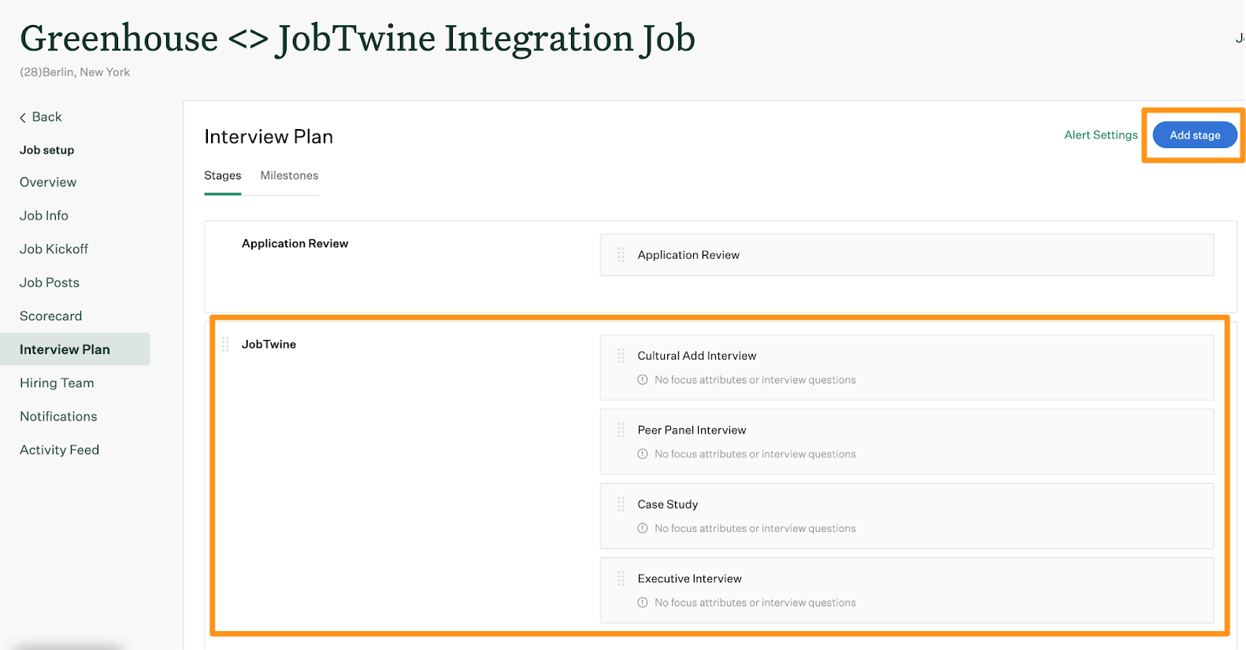The image size is (1246, 650).
Task: Click drag handle on Case Study card
Action: (x=621, y=504)
